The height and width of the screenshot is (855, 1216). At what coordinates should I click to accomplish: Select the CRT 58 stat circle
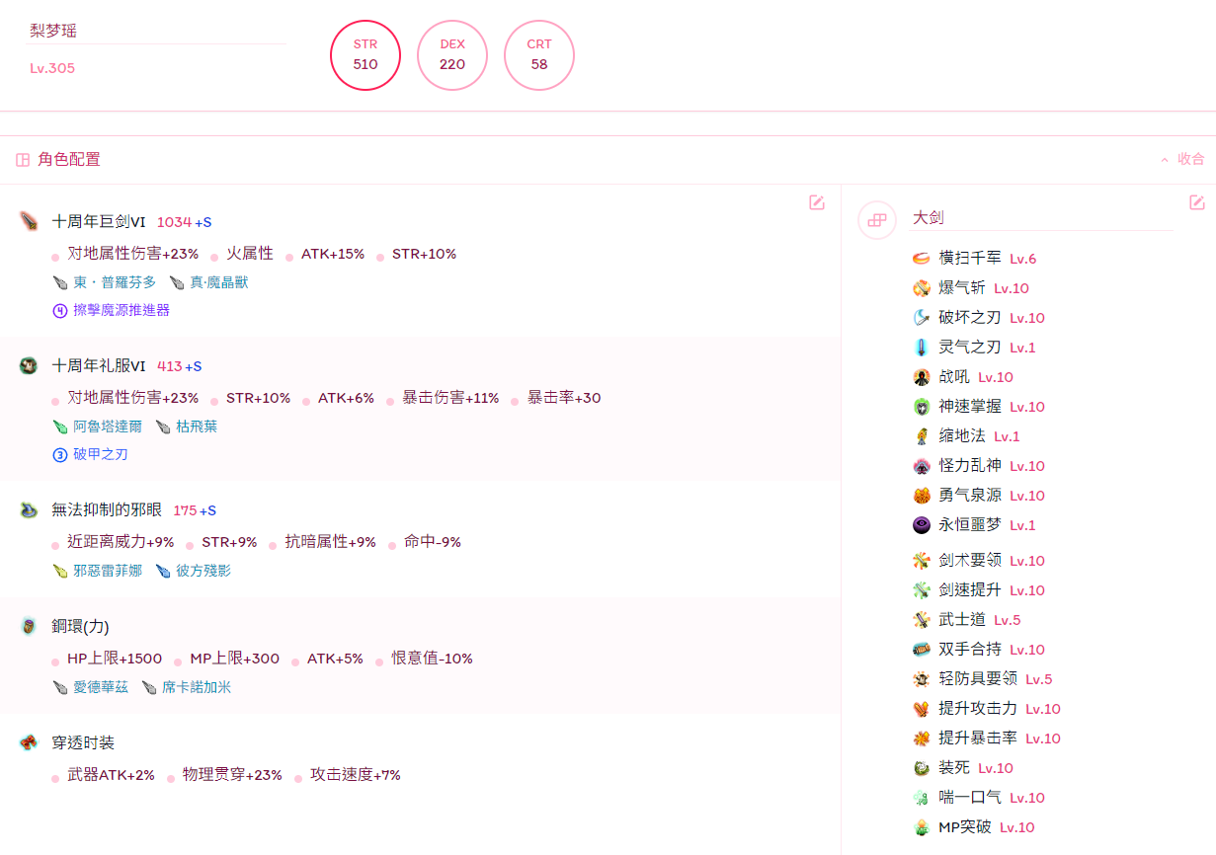[539, 55]
